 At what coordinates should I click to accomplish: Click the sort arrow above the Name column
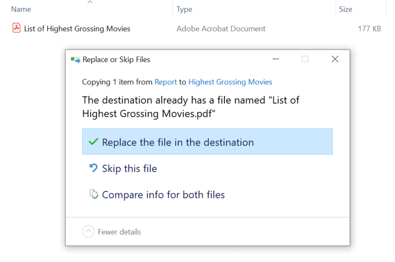(90, 3)
